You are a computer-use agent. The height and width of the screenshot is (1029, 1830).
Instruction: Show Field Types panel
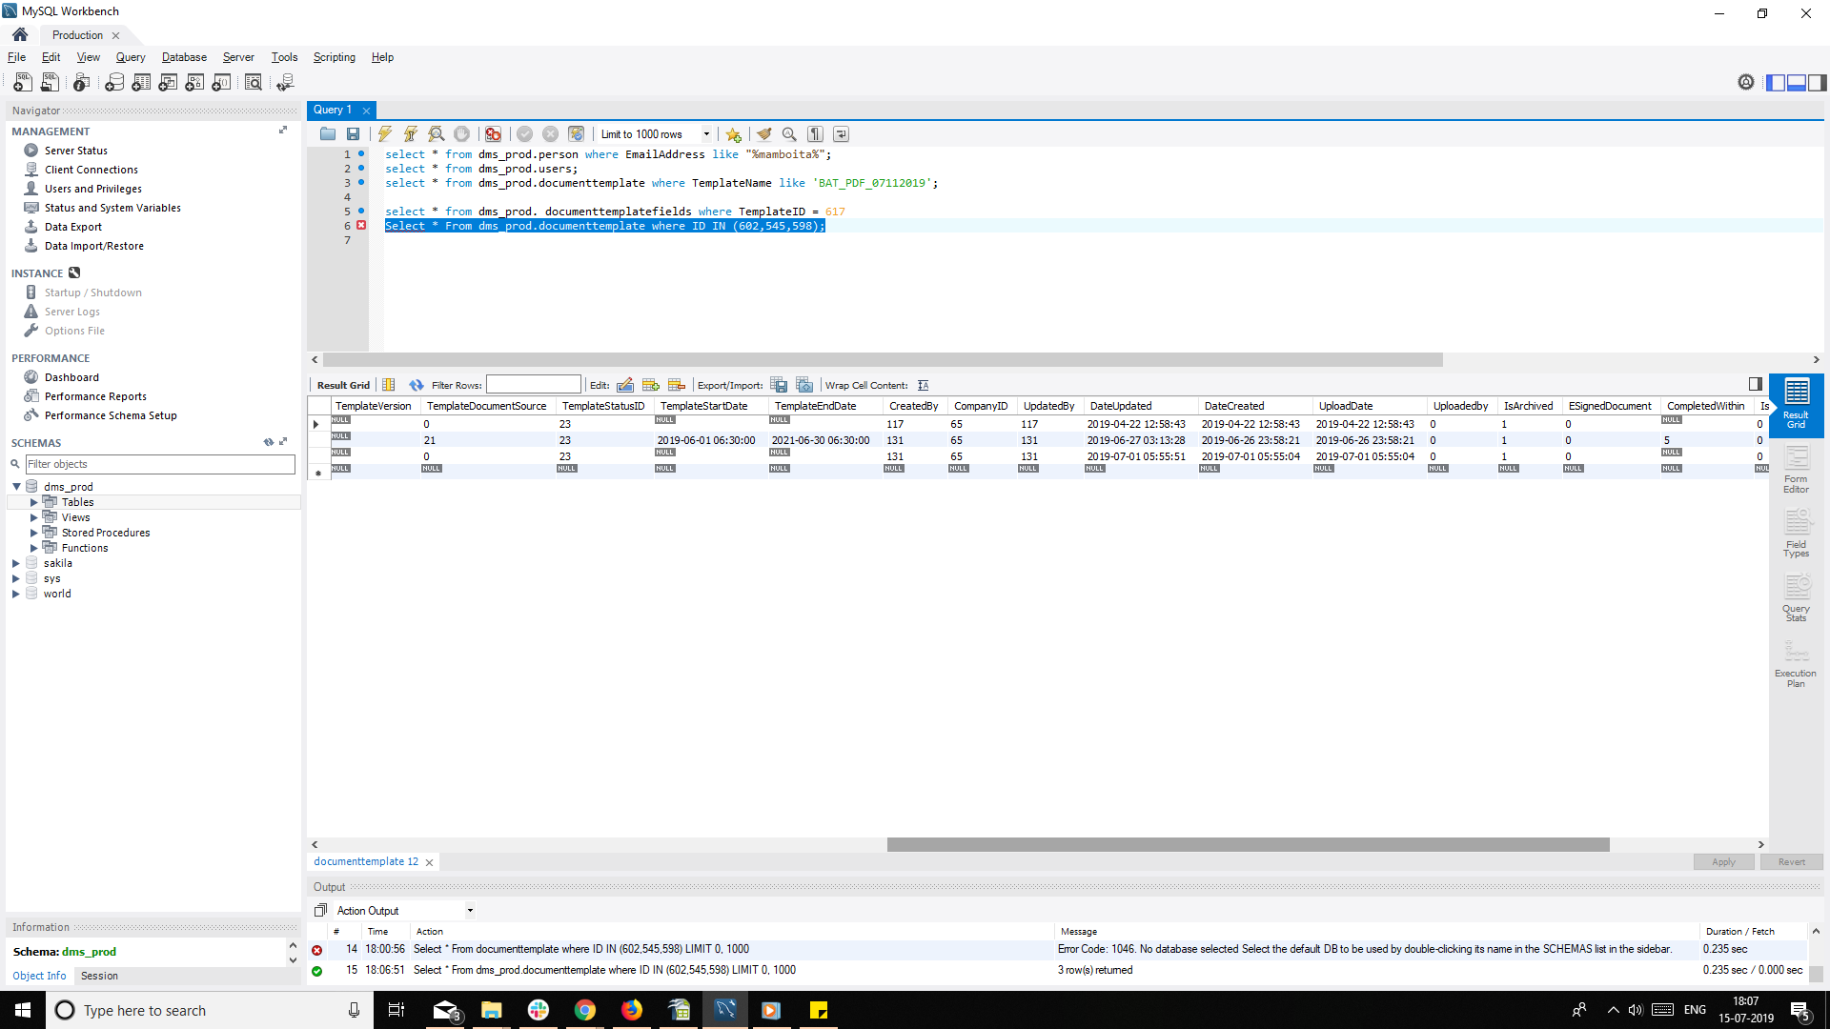point(1796,535)
